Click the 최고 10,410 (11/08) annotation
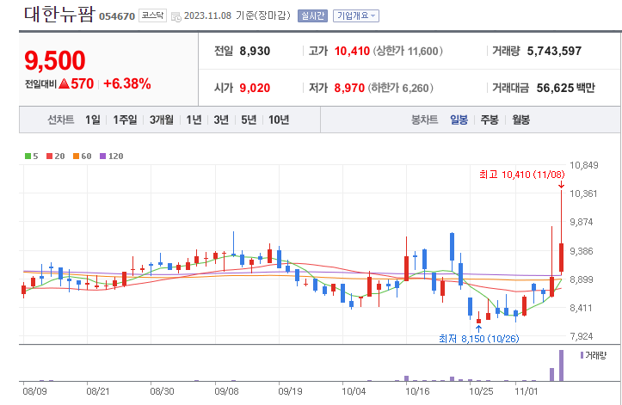The image size is (622, 405). [x=521, y=175]
